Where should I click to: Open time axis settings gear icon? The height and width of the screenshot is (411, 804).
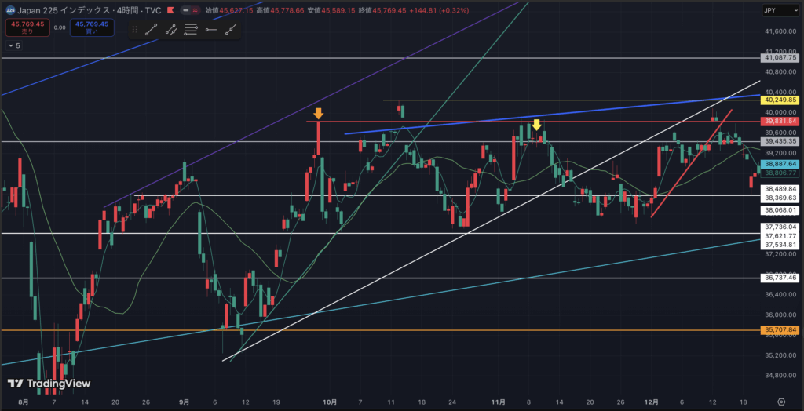click(780, 401)
